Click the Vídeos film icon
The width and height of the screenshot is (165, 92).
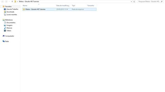coord(5,31)
